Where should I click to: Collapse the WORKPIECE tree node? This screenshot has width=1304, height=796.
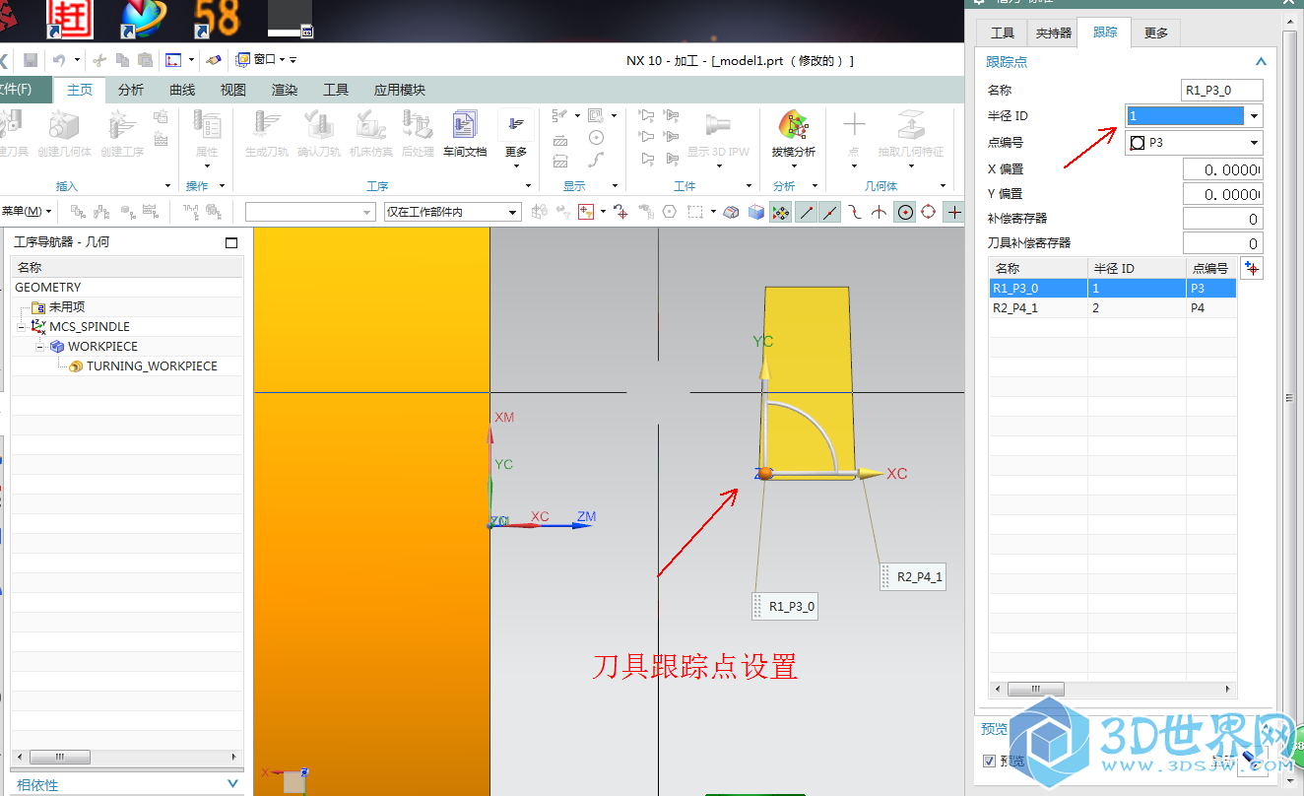41,347
